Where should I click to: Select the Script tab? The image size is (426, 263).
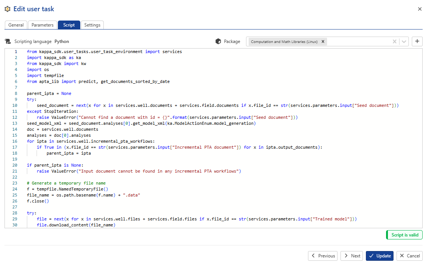click(69, 25)
